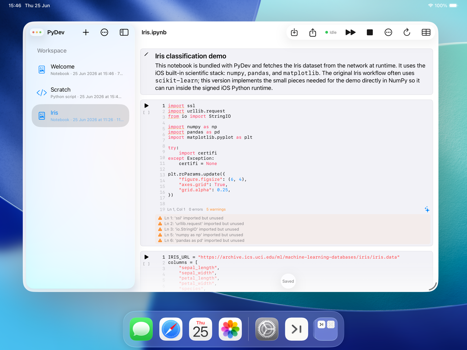The width and height of the screenshot is (467, 350).
Task: Run the imports code cell
Action: tap(147, 106)
